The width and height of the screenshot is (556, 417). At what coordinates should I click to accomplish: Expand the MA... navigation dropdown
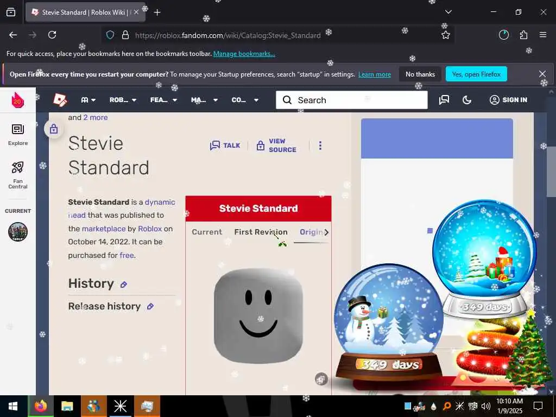coord(204,100)
